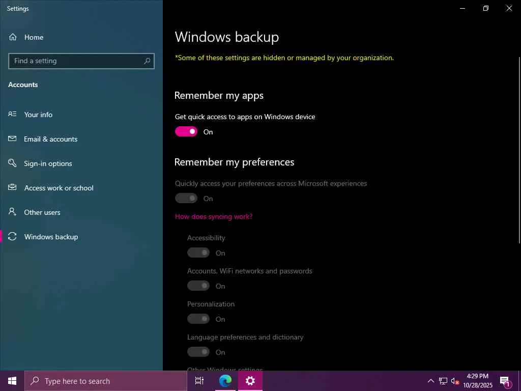Launch Microsoft Edge from taskbar
Image resolution: width=521 pixels, height=391 pixels.
225,381
